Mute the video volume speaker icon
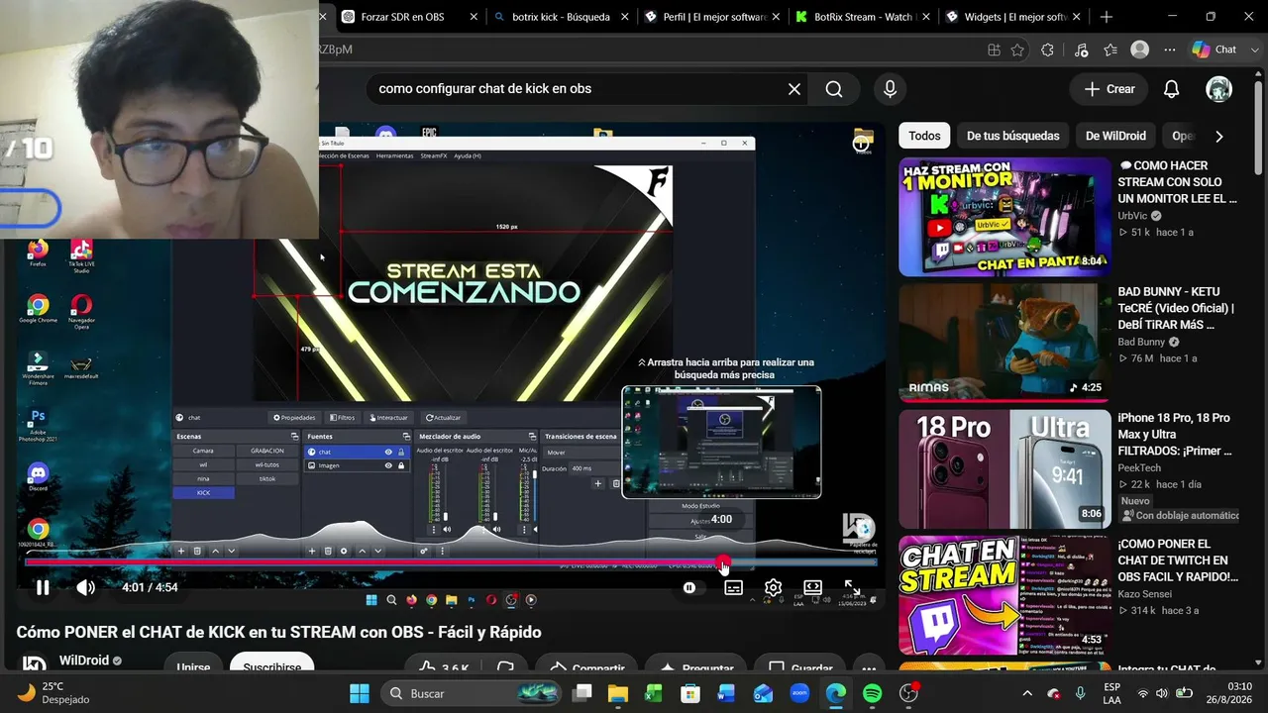The image size is (1268, 713). 86,587
